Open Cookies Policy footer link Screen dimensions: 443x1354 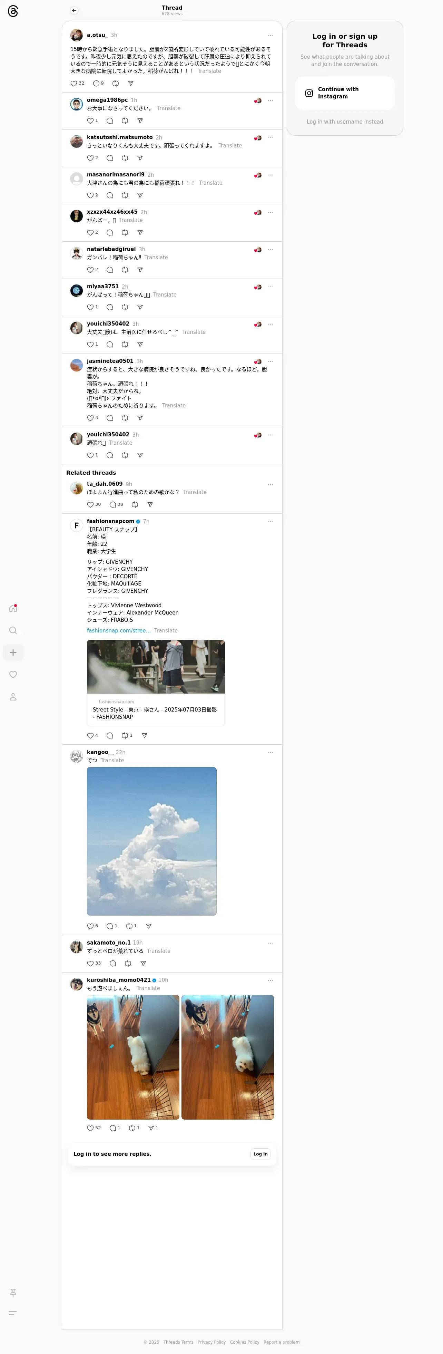[x=245, y=1342]
